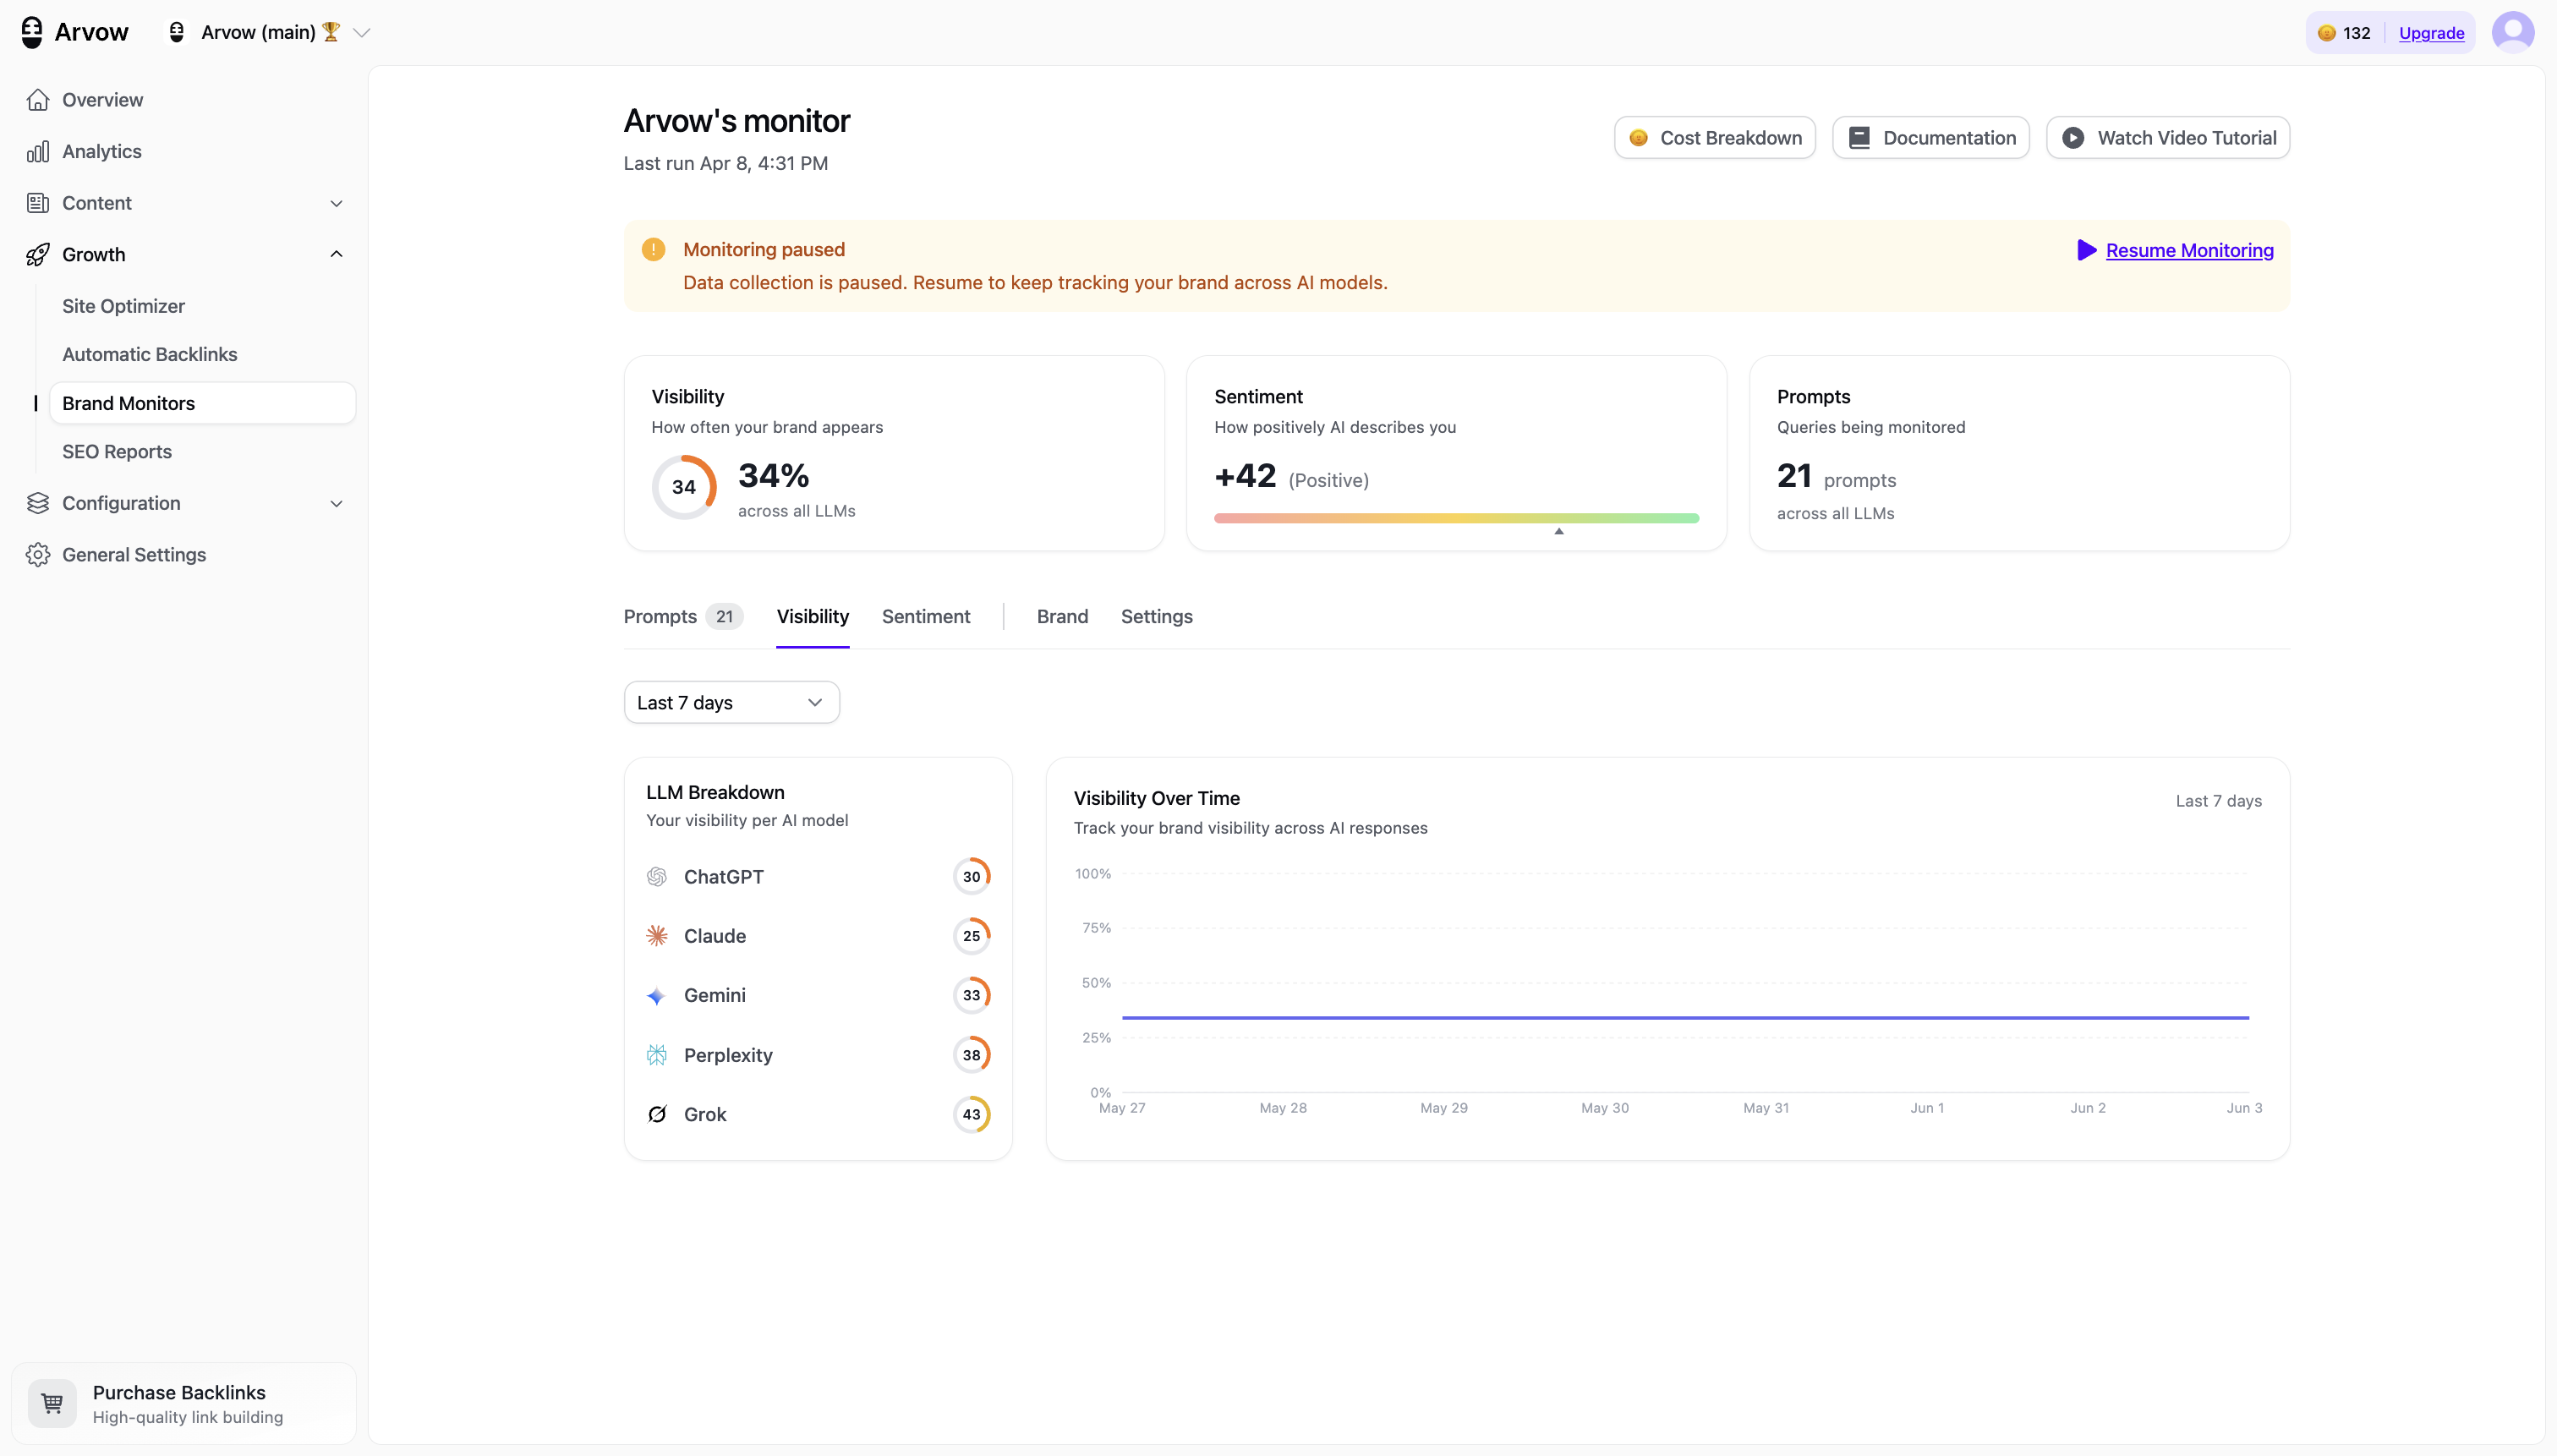
Task: Click the 'Last run Apr 8, 4:31 PM' text
Action: tap(726, 163)
